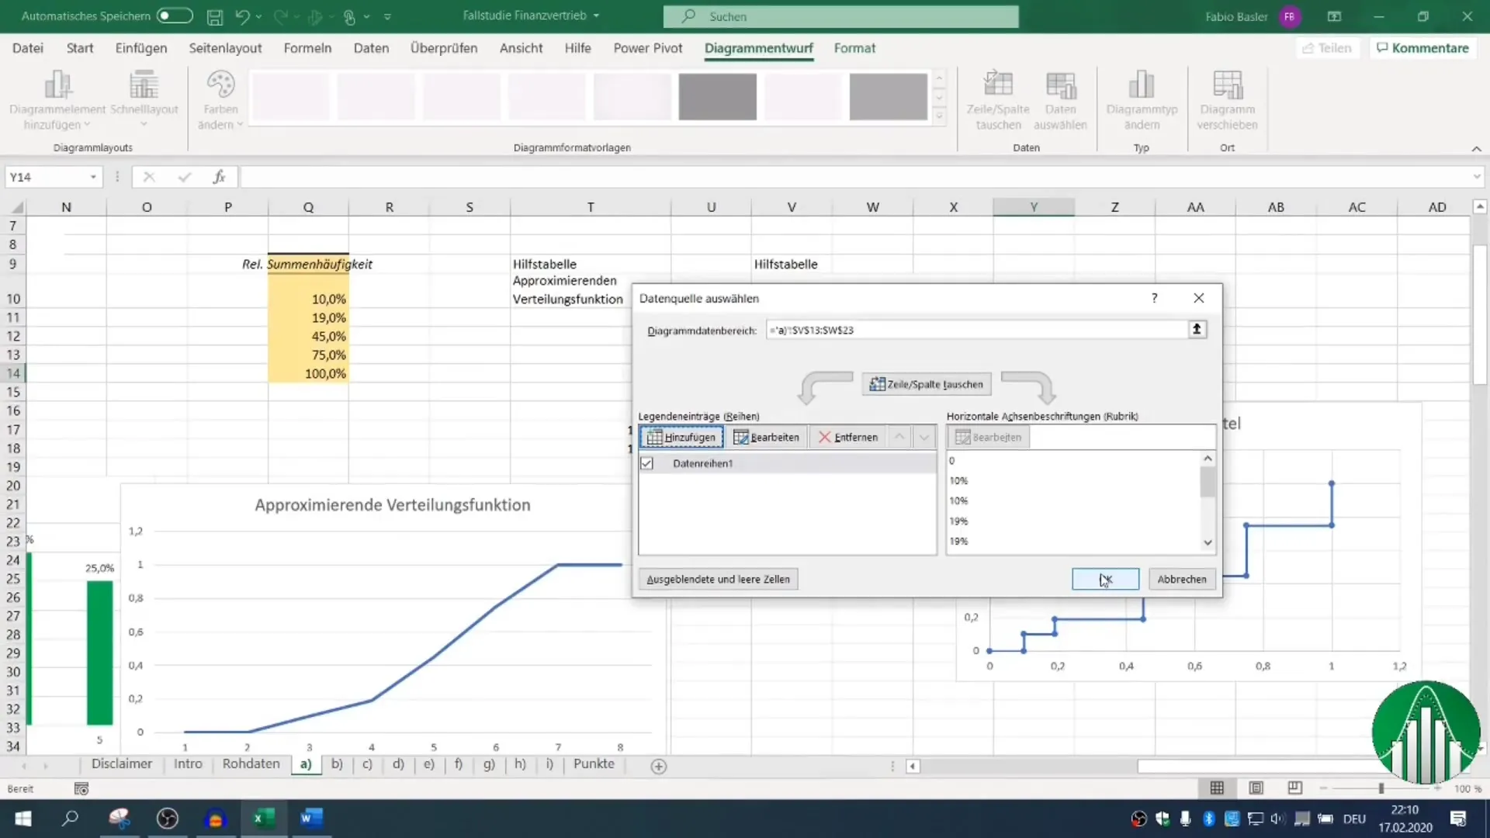Click the OK button
The width and height of the screenshot is (1490, 838).
[x=1105, y=579]
